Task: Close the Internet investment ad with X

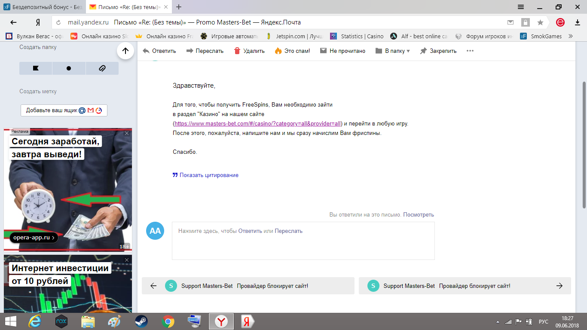Action: [x=127, y=260]
